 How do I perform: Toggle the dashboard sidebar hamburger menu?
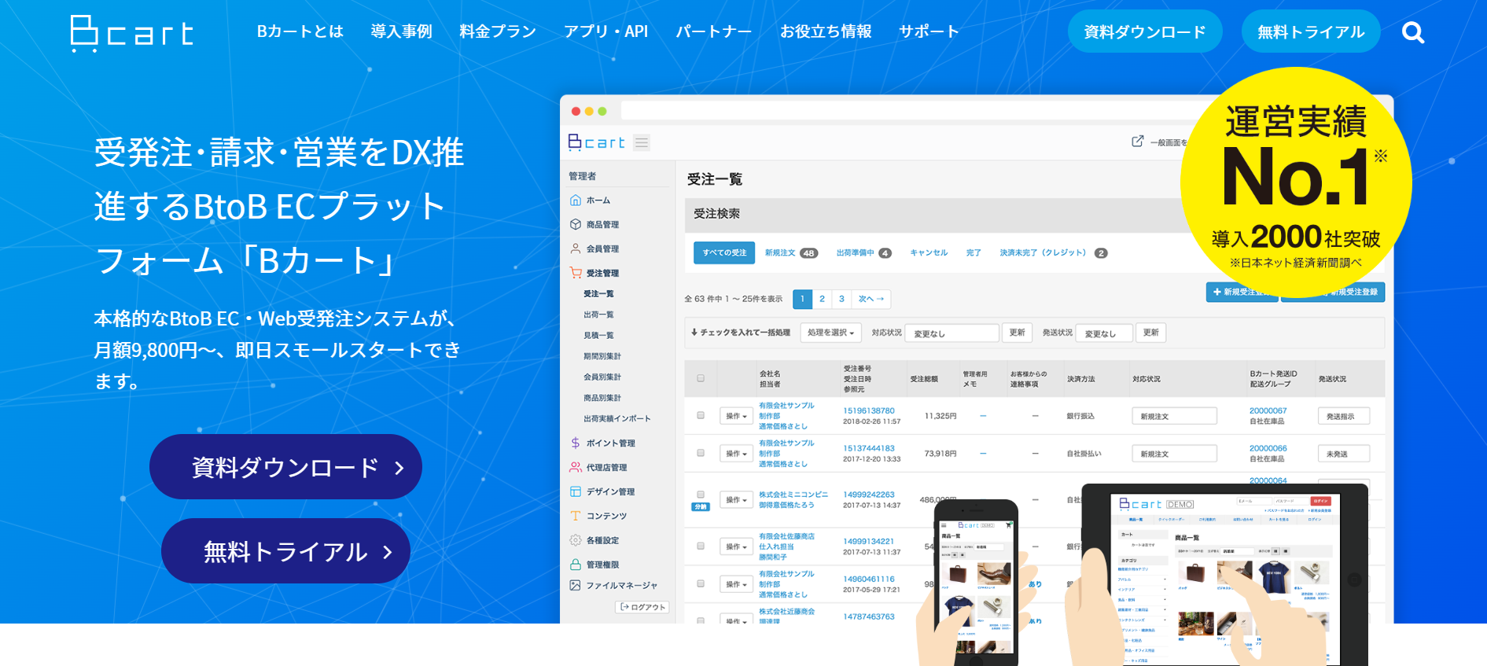[642, 142]
